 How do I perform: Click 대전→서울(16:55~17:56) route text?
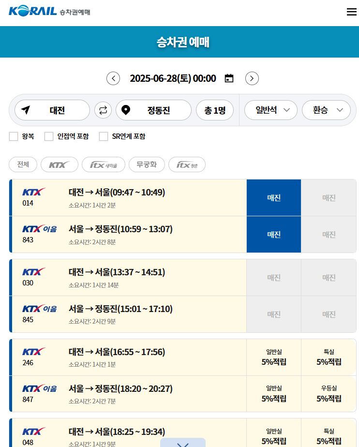pos(117,352)
